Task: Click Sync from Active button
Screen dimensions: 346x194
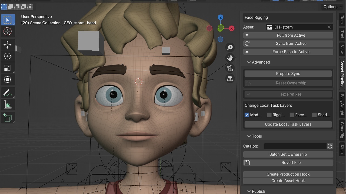Action: (x=288, y=43)
